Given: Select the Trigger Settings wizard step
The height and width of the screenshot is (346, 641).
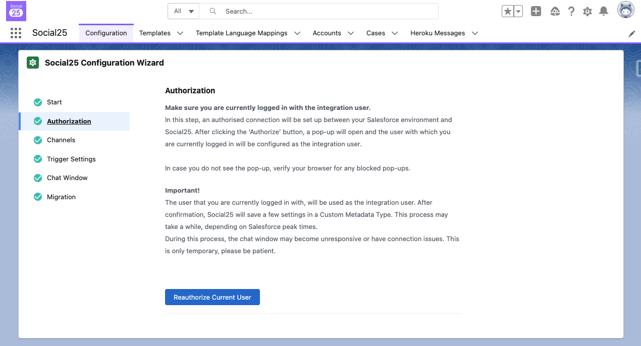Looking at the screenshot, I should click(x=71, y=159).
